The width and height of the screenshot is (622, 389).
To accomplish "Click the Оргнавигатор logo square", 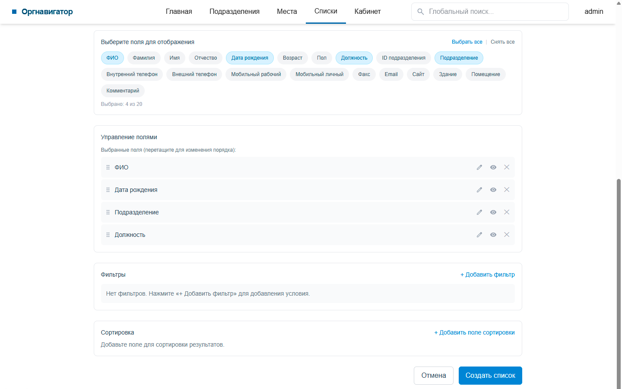I will tap(14, 12).
